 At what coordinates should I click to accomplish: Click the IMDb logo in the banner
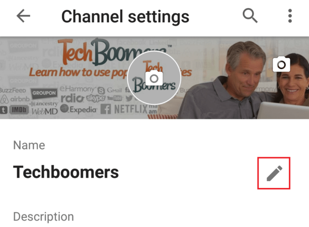pyautogui.click(x=19, y=110)
